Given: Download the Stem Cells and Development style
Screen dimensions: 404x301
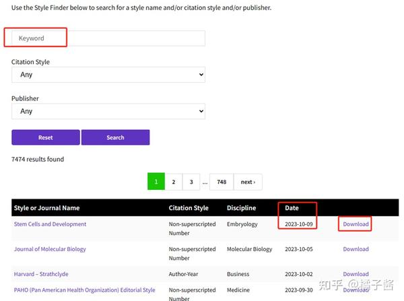Looking at the screenshot, I should tap(356, 224).
